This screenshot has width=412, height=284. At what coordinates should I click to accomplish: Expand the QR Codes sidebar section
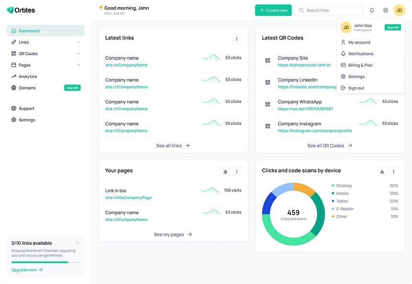click(x=78, y=54)
